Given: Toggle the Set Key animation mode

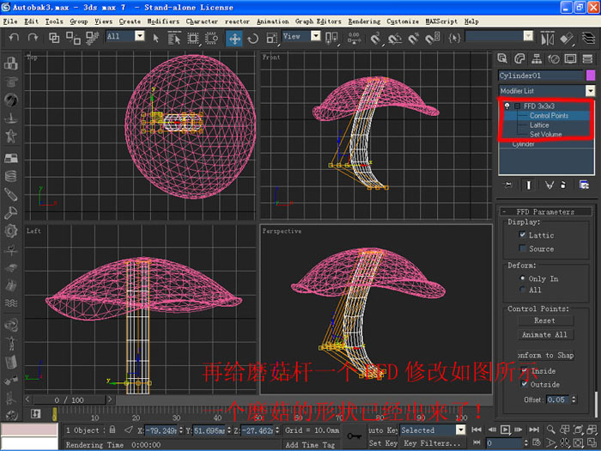Looking at the screenshot, I should click(383, 443).
